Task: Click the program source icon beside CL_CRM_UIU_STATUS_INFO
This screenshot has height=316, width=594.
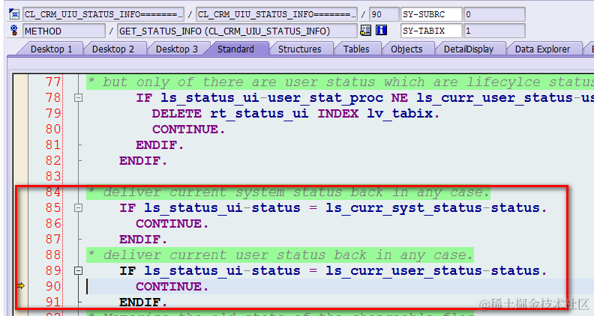Action: [14, 14]
